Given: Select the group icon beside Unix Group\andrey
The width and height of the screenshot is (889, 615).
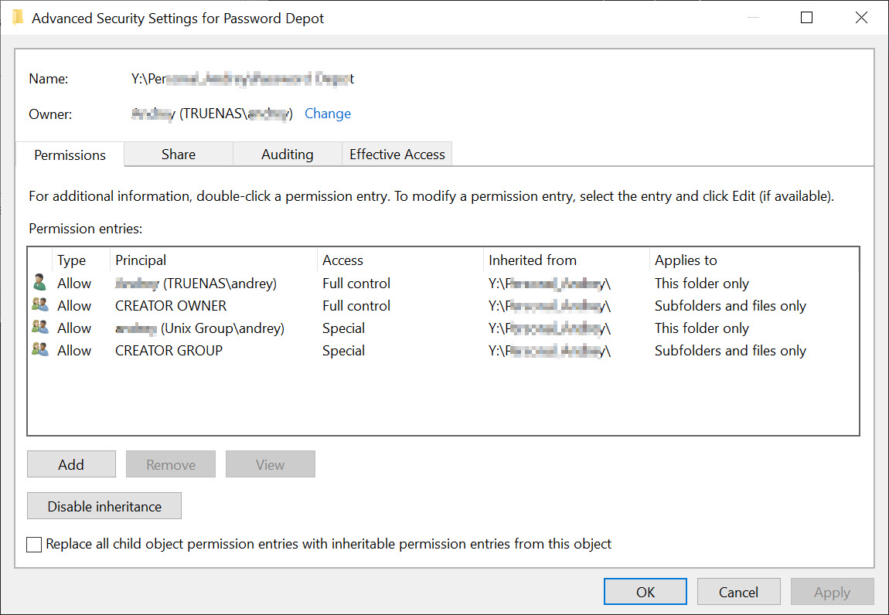Looking at the screenshot, I should click(x=39, y=328).
